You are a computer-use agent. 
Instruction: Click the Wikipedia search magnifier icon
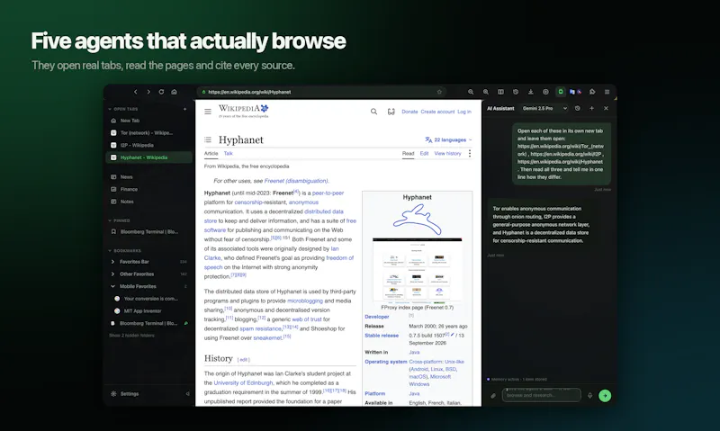point(373,112)
